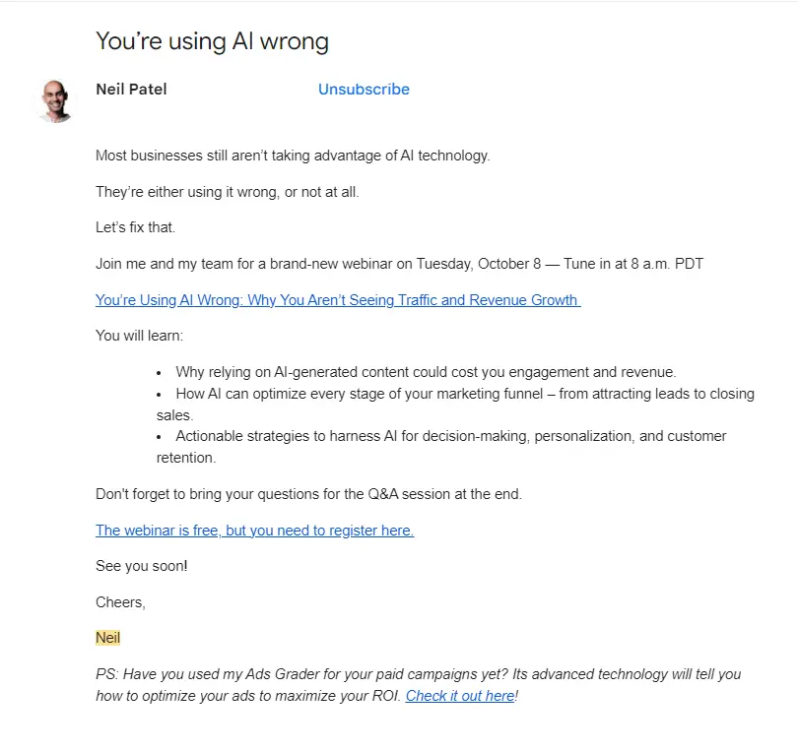
Task: Click the Cheers sign-off text
Action: tap(118, 602)
